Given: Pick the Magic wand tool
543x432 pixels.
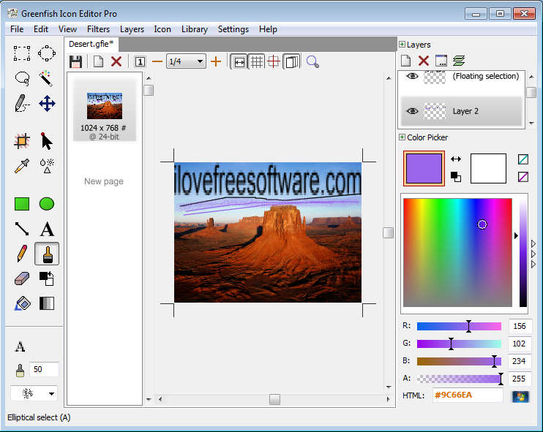Looking at the screenshot, I should pos(47,78).
